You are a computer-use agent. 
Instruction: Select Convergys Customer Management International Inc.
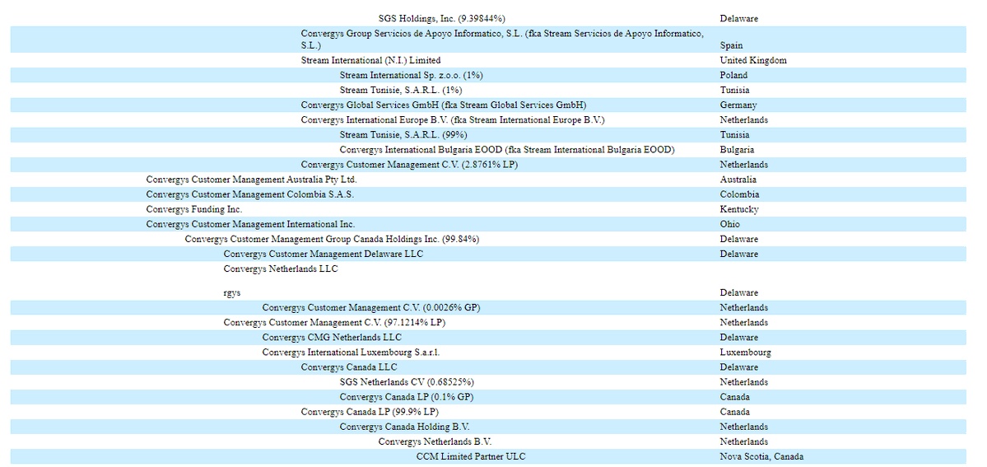click(250, 224)
